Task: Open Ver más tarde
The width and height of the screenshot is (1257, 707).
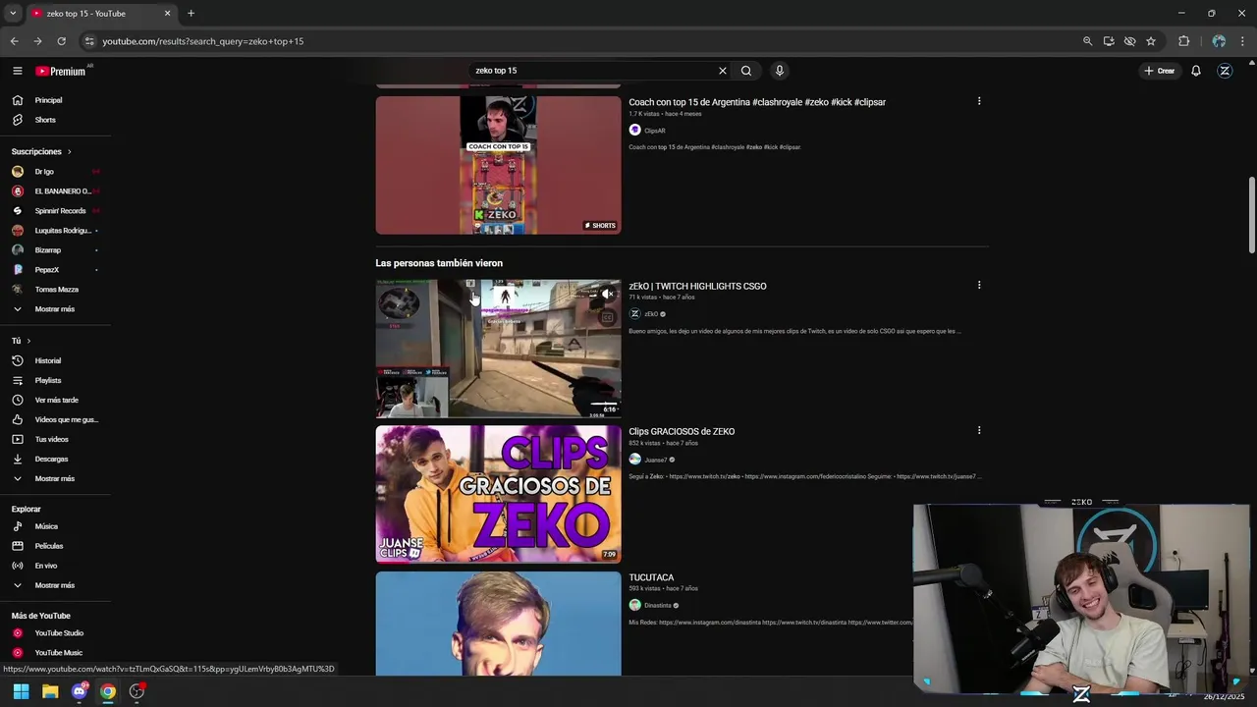Action: [55, 400]
